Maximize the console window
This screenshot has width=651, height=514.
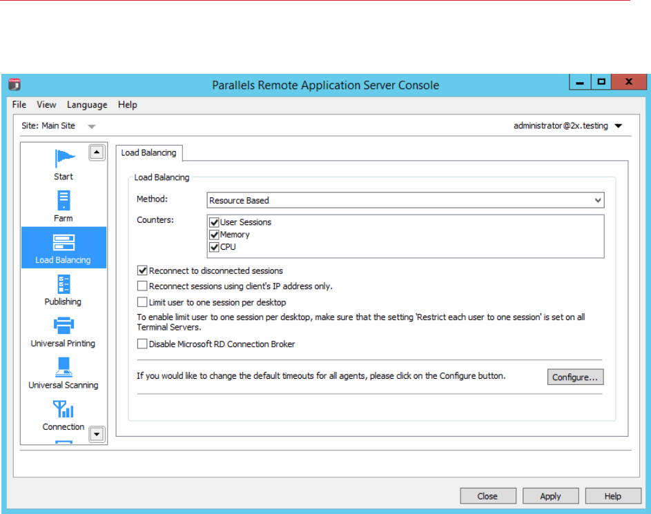click(601, 82)
